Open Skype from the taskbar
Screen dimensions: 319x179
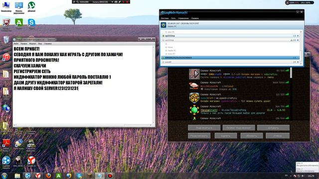(79, 176)
